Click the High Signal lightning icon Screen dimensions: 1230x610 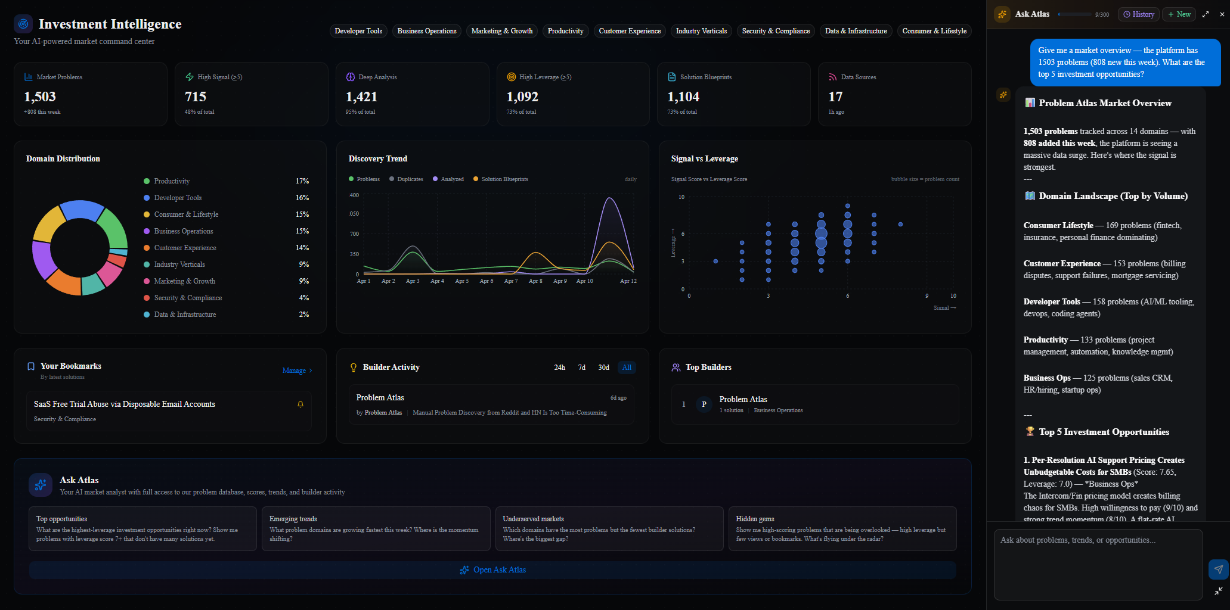click(x=190, y=77)
